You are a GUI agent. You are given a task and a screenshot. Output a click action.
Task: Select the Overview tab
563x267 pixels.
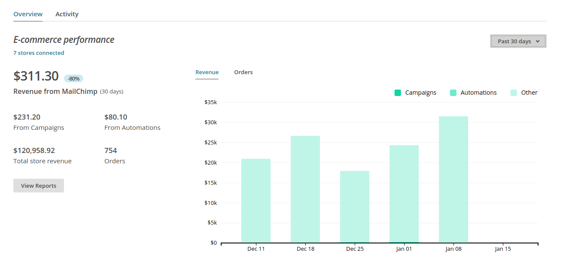tap(28, 14)
